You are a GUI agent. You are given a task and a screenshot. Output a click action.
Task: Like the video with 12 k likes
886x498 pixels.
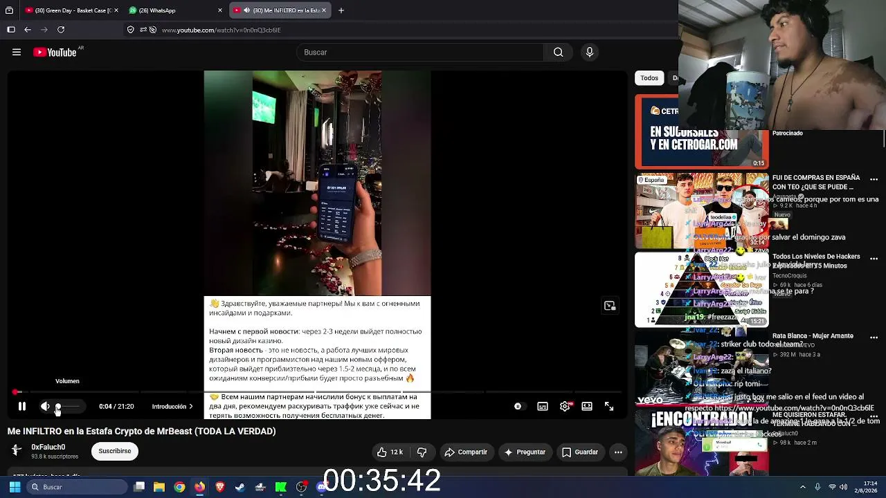click(389, 452)
